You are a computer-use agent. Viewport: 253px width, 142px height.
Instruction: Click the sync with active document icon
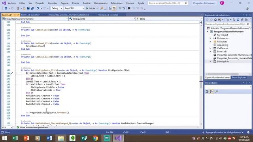click(x=234, y=20)
